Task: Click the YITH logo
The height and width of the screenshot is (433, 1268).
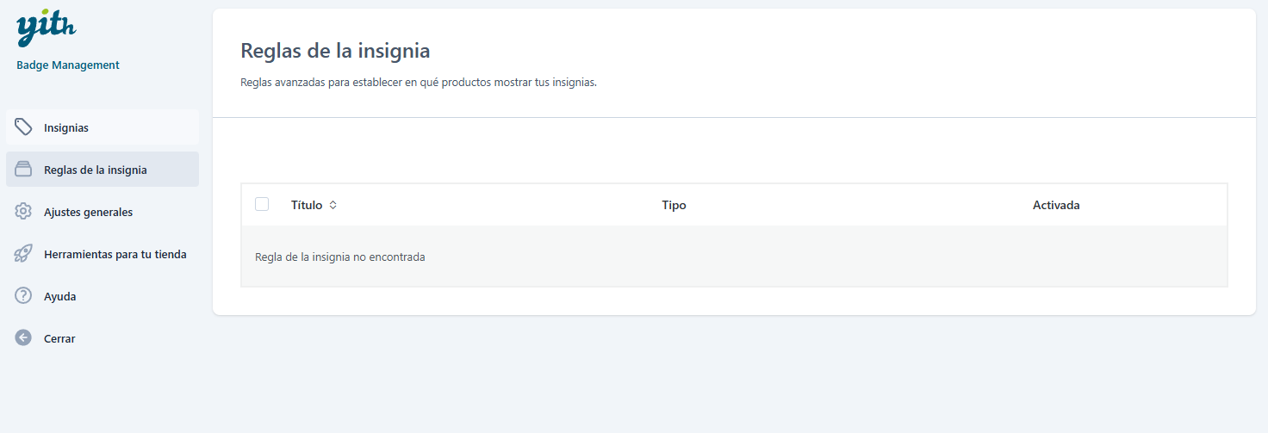Action: [46, 28]
